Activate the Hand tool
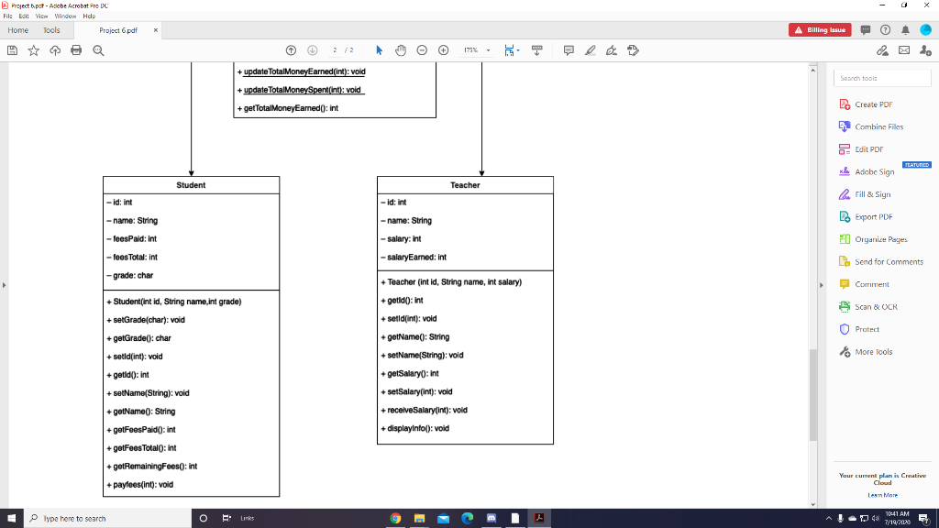This screenshot has width=939, height=528. (401, 50)
